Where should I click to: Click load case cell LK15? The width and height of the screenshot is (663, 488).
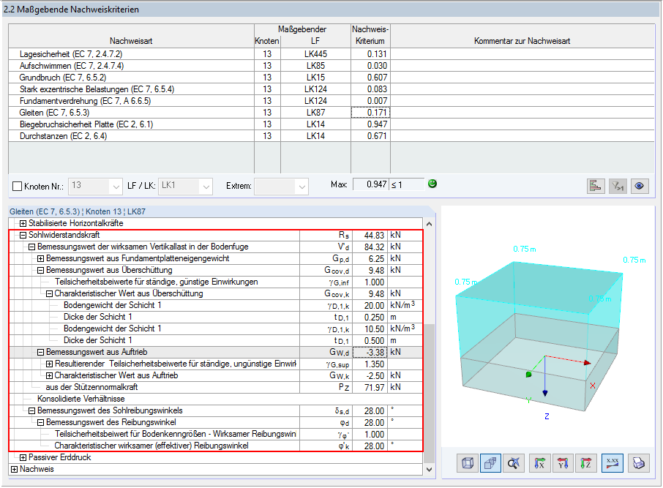pos(315,78)
